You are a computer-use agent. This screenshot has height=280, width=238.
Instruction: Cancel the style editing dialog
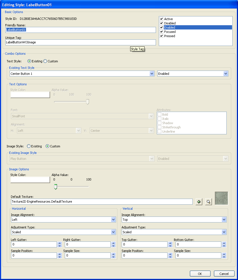224,273
